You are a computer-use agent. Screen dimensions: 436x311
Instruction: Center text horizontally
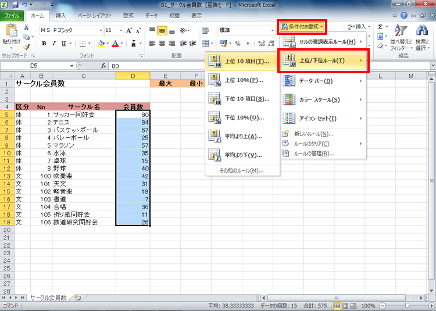pos(162,44)
